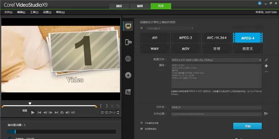Click the split clip scissors icon

112,106
